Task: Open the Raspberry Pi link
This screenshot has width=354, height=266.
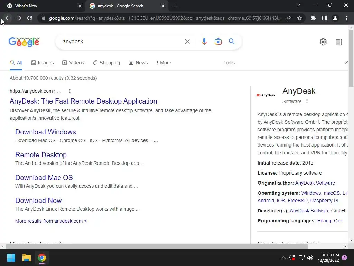Action: click(x=324, y=201)
